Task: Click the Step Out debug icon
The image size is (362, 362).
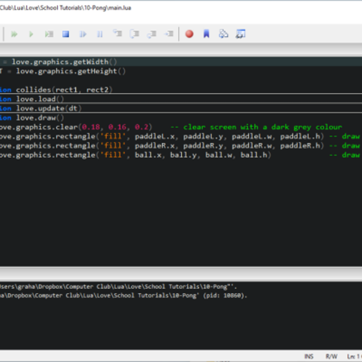Action: click(151, 34)
